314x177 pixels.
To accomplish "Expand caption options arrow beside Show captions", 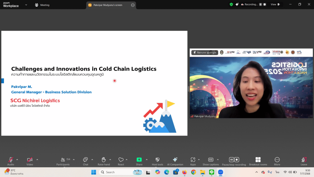I will pyautogui.click(x=218, y=160).
